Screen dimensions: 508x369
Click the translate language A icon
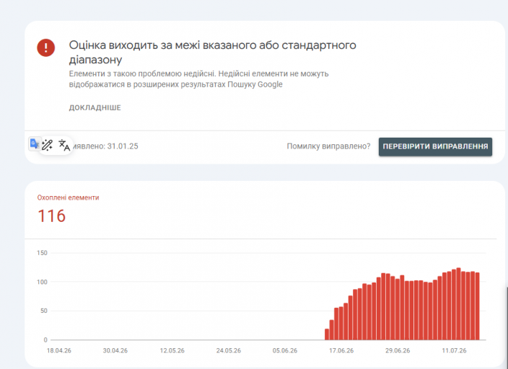click(64, 145)
